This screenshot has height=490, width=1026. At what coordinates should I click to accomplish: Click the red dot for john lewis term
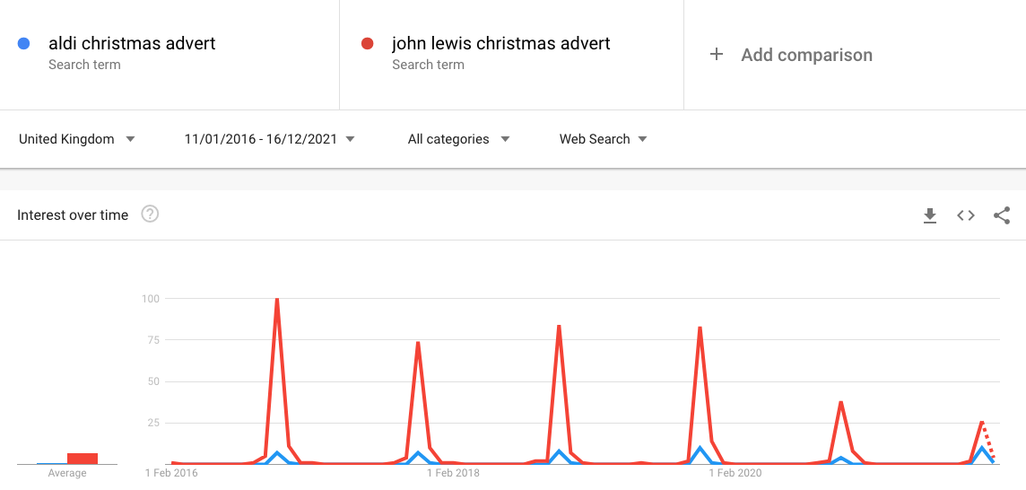[x=367, y=44]
